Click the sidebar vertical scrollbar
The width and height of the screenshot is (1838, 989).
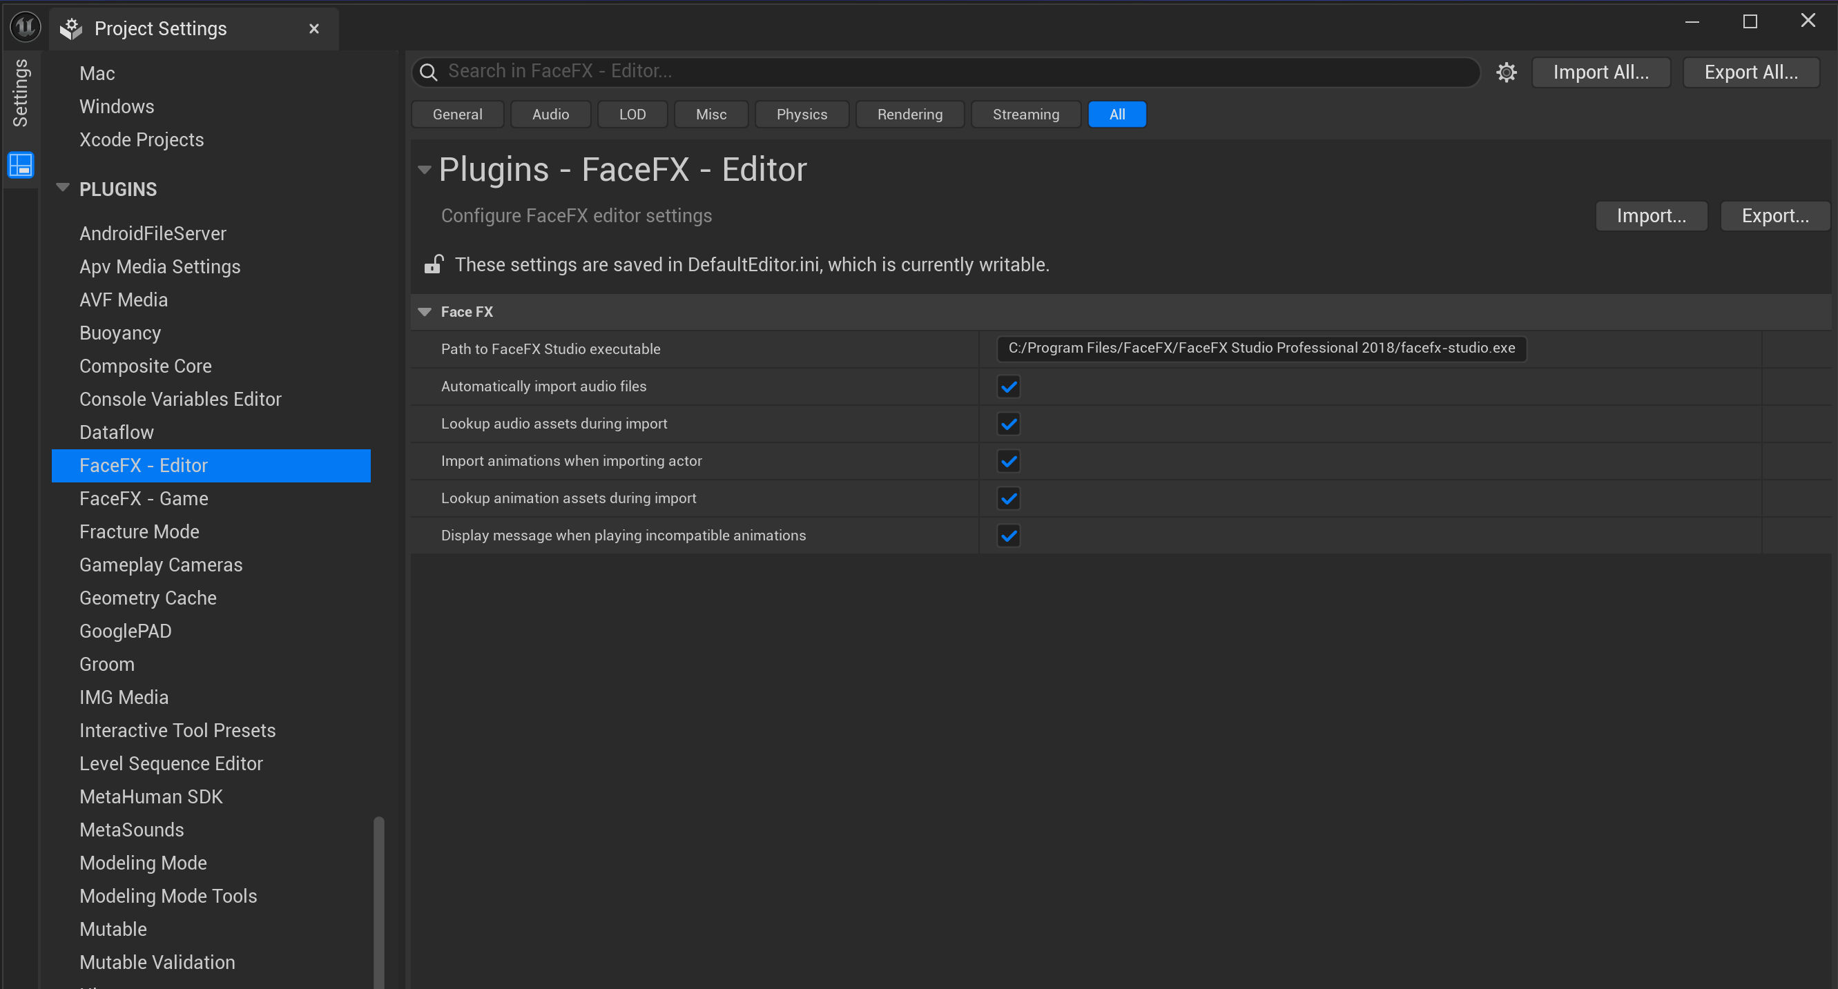click(x=378, y=902)
